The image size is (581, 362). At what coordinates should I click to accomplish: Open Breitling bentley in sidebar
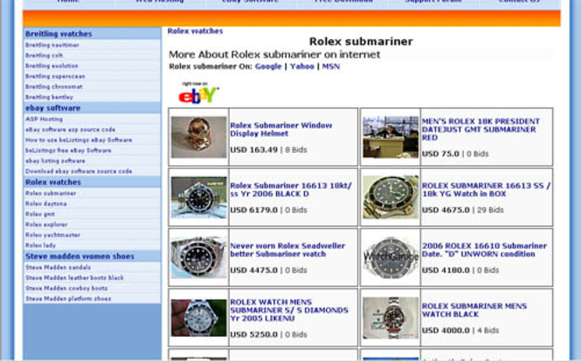click(x=49, y=97)
